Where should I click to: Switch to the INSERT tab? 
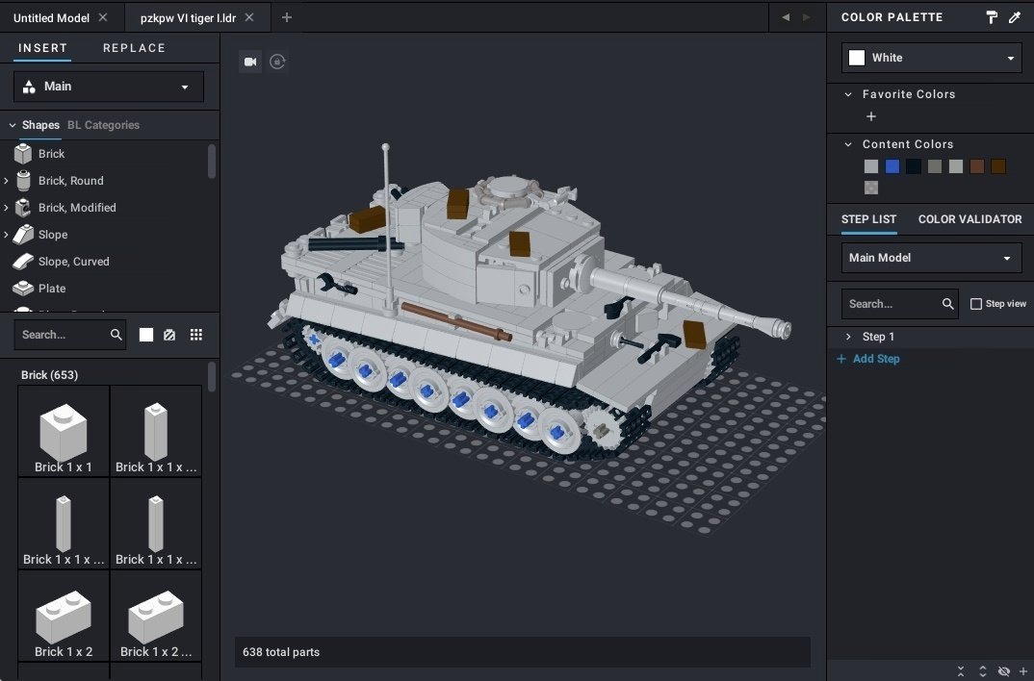[x=43, y=48]
